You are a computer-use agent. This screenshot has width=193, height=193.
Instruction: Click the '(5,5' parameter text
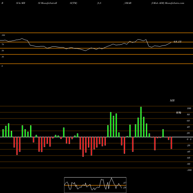[99, 3]
